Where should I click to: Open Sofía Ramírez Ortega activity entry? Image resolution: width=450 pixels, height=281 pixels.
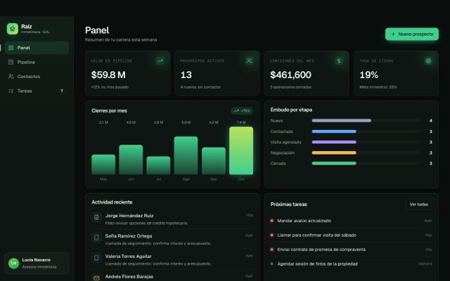click(x=172, y=240)
